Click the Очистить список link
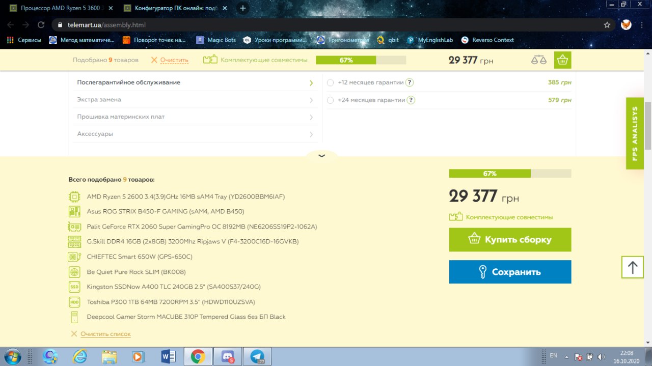The height and width of the screenshot is (366, 652). [105, 334]
